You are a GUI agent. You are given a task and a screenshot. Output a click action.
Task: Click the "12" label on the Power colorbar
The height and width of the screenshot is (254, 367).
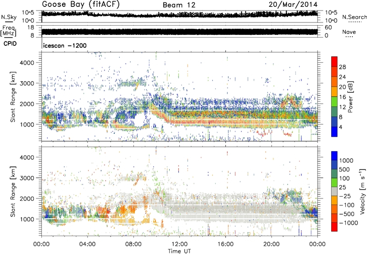click(x=342, y=107)
